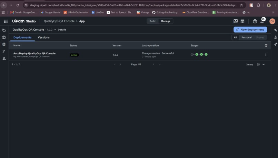The image size is (278, 158).
Task: Open the pin icon in right sidebar
Action: coord(276,45)
